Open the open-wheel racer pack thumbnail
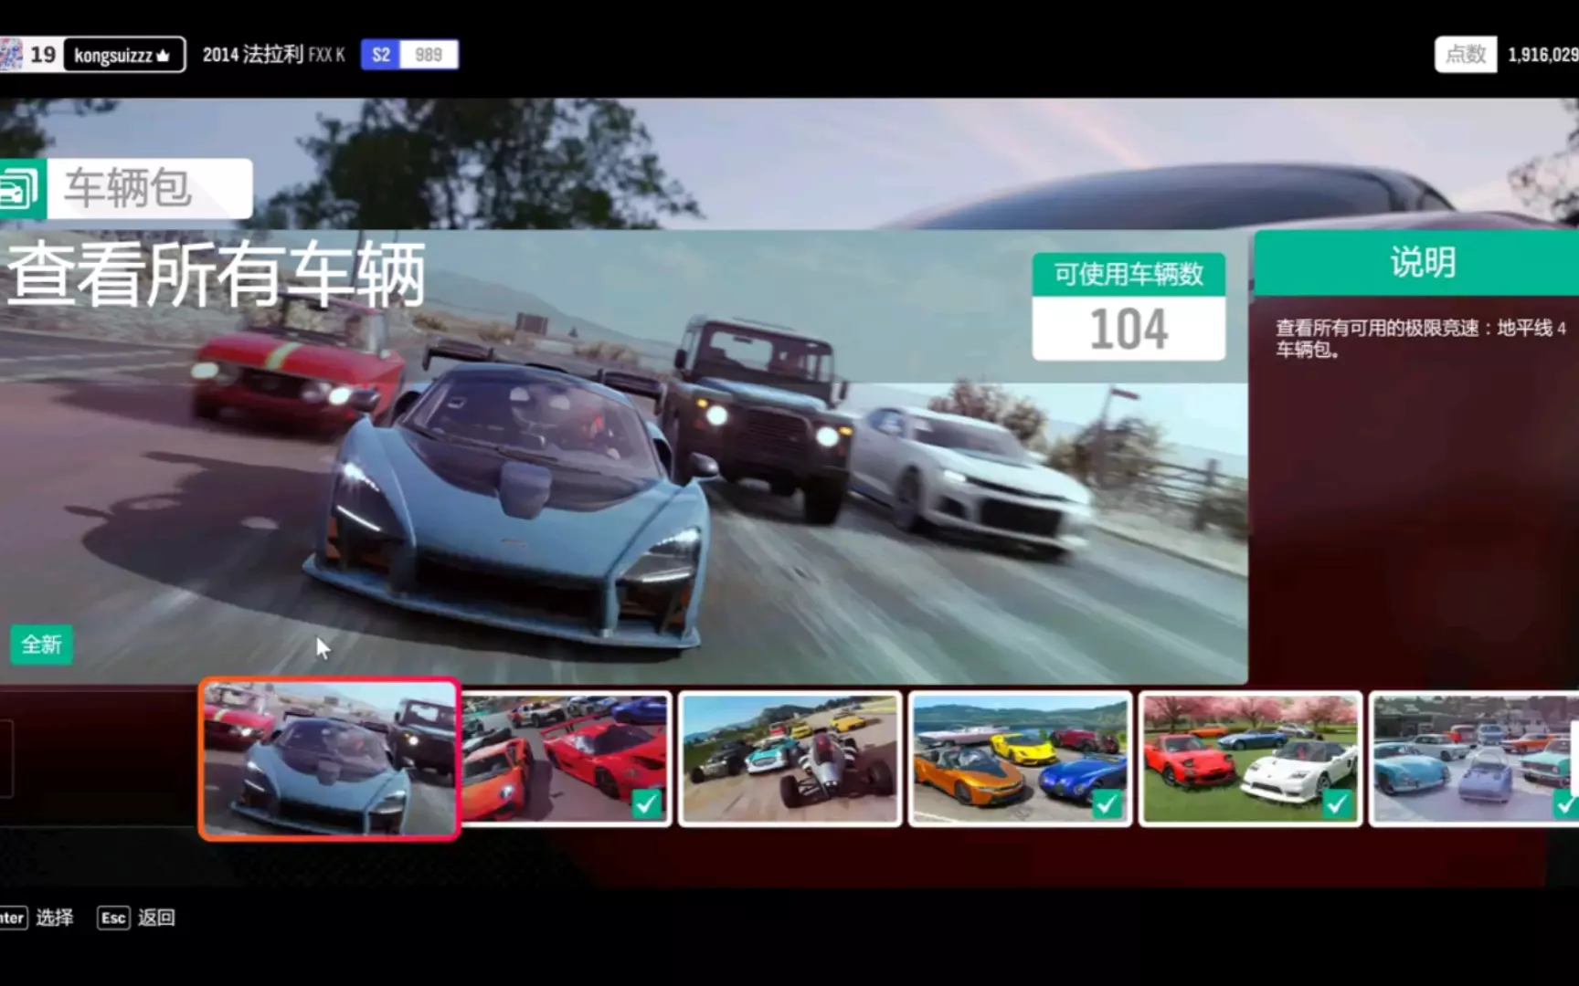This screenshot has height=986, width=1579. 790,760
